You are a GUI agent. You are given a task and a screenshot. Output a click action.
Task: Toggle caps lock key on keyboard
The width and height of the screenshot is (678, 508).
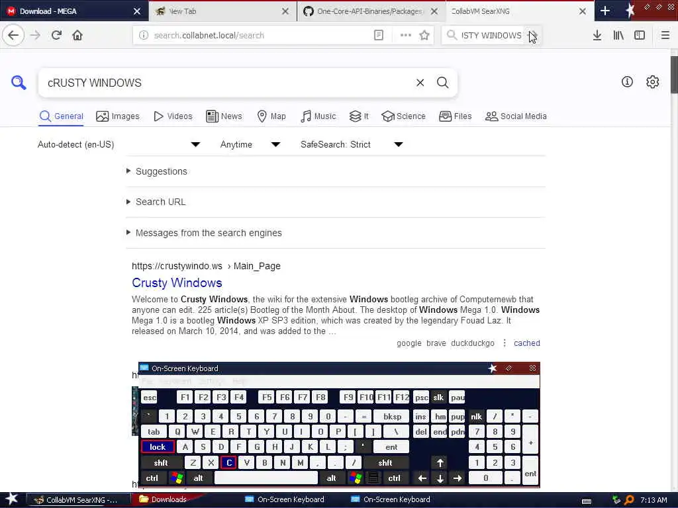[x=158, y=446]
